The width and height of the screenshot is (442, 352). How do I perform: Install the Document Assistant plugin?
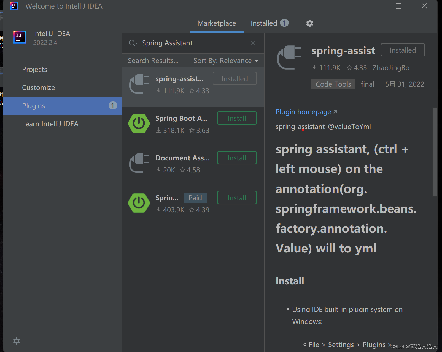coord(237,158)
